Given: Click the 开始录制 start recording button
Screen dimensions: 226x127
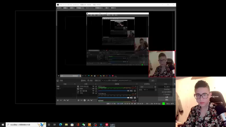Looking at the screenshot, I should pyautogui.click(x=167, y=89).
